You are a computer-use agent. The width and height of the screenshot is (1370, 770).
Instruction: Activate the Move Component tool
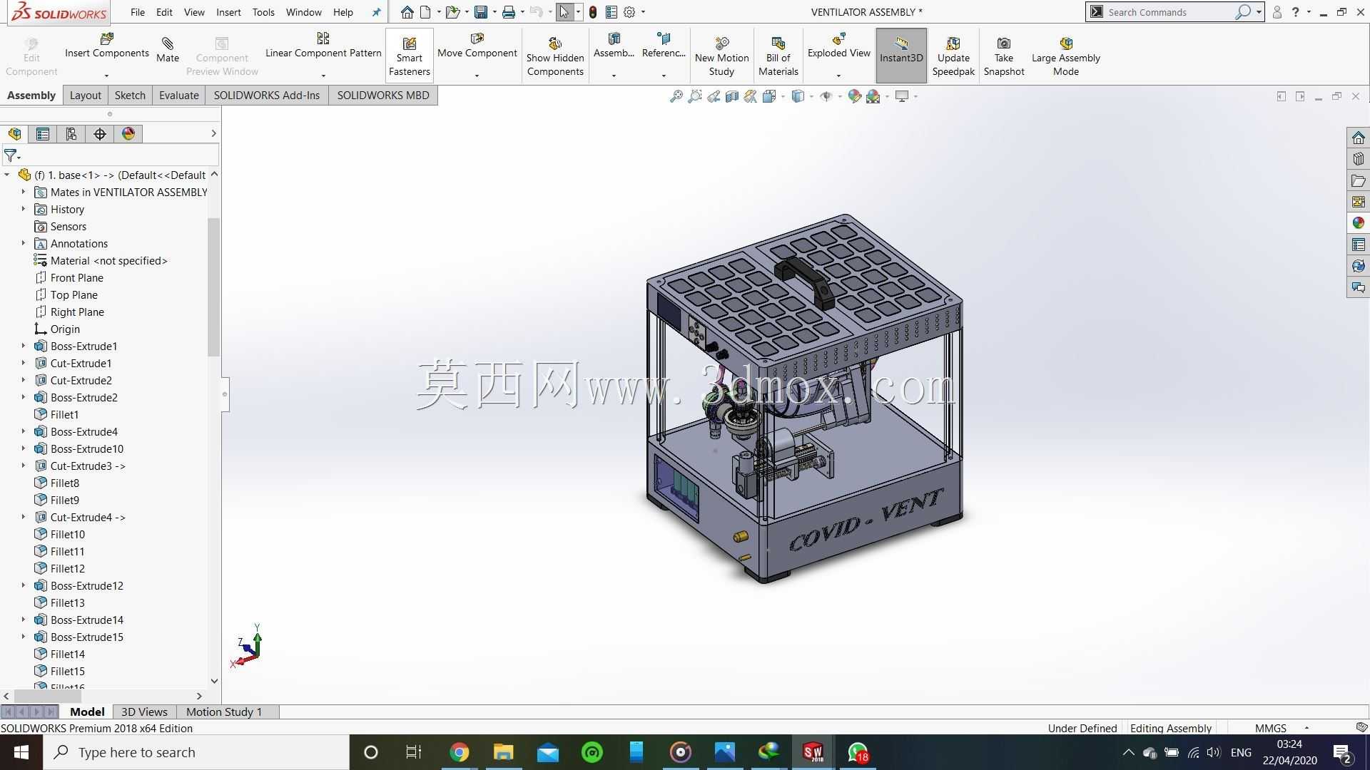coord(477,46)
